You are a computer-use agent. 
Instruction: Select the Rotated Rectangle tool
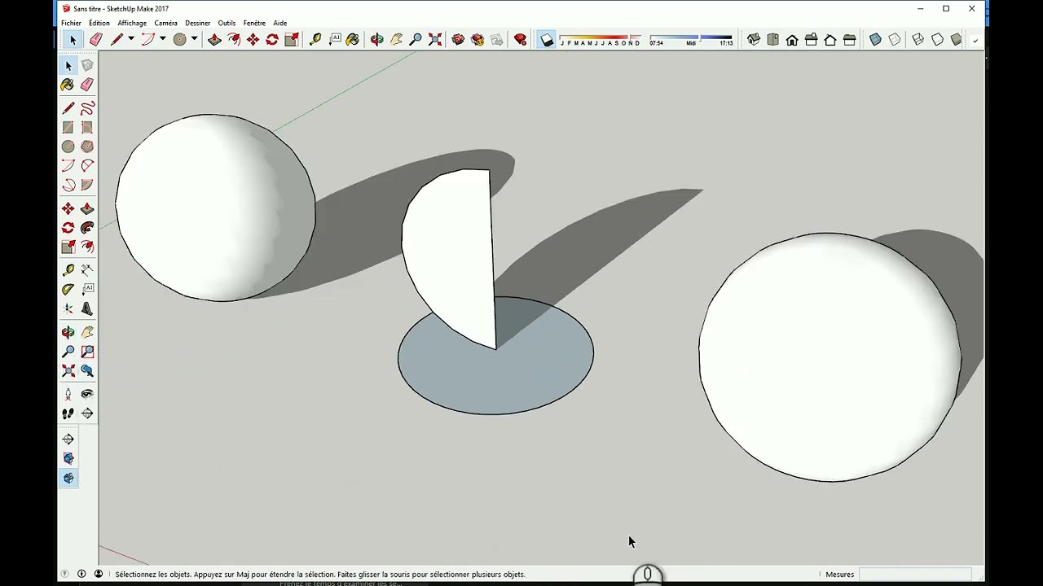tap(87, 128)
